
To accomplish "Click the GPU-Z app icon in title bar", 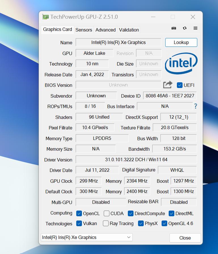I will 45,17.
